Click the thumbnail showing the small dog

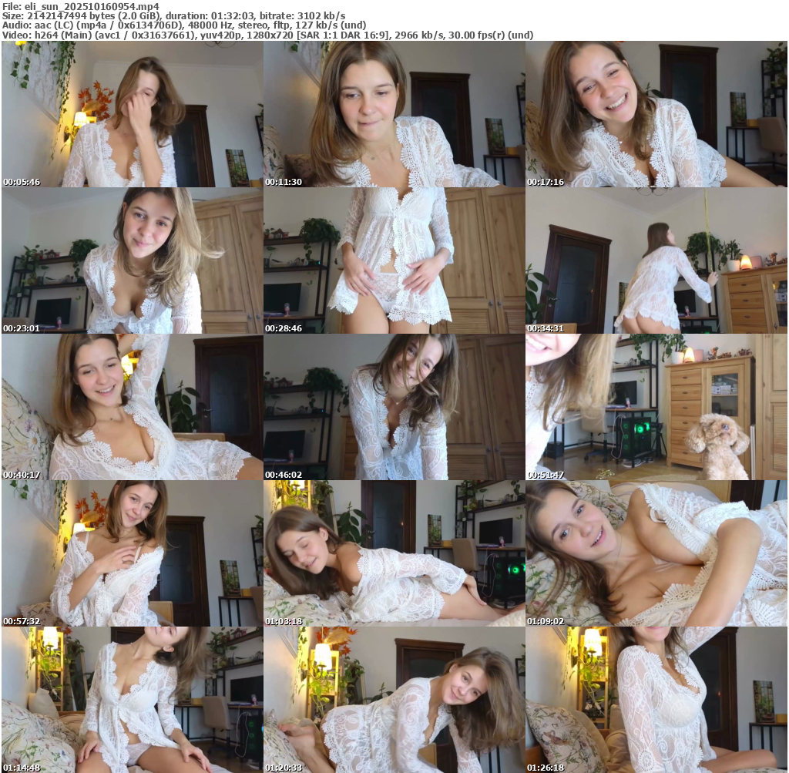tap(656, 407)
